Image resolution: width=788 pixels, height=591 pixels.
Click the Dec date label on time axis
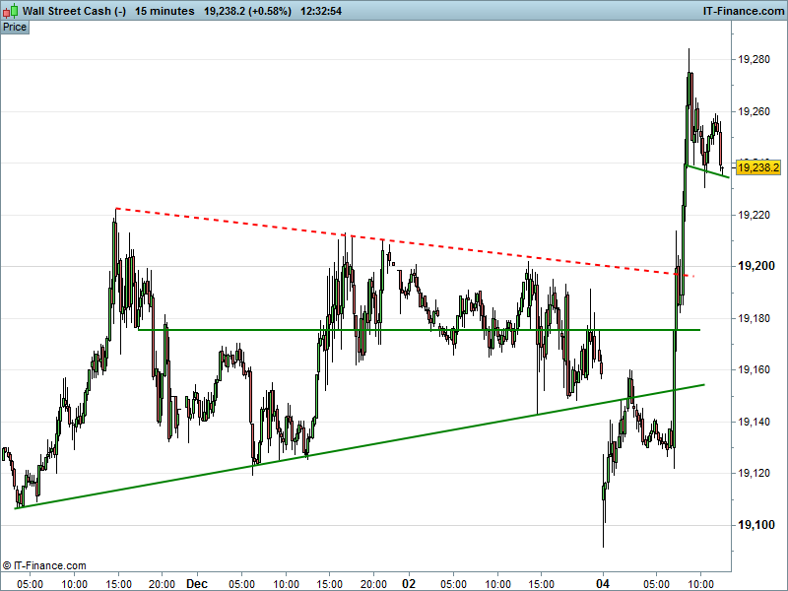[196, 583]
